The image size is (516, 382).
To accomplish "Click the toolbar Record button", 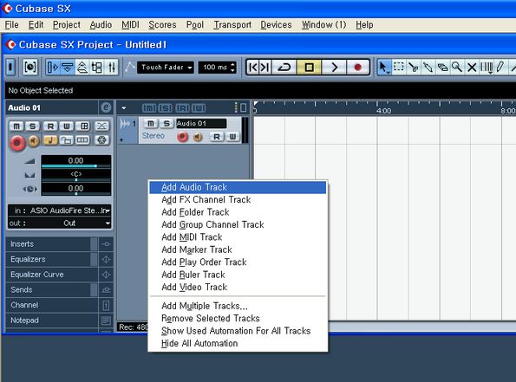I will point(357,68).
